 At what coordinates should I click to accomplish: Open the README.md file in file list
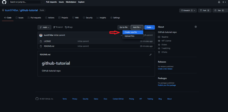[49, 46]
